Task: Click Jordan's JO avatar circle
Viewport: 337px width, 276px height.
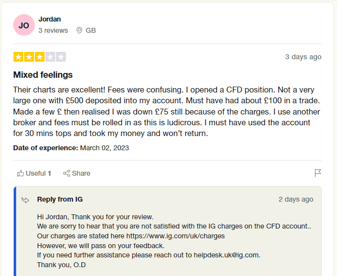Action: pos(24,25)
